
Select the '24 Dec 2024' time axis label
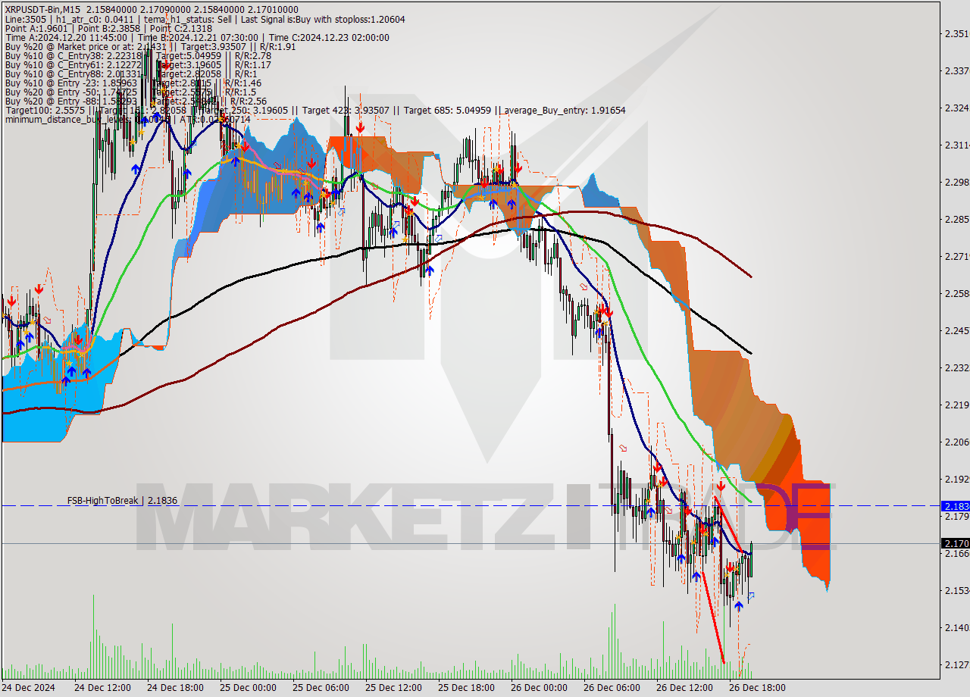[x=29, y=688]
